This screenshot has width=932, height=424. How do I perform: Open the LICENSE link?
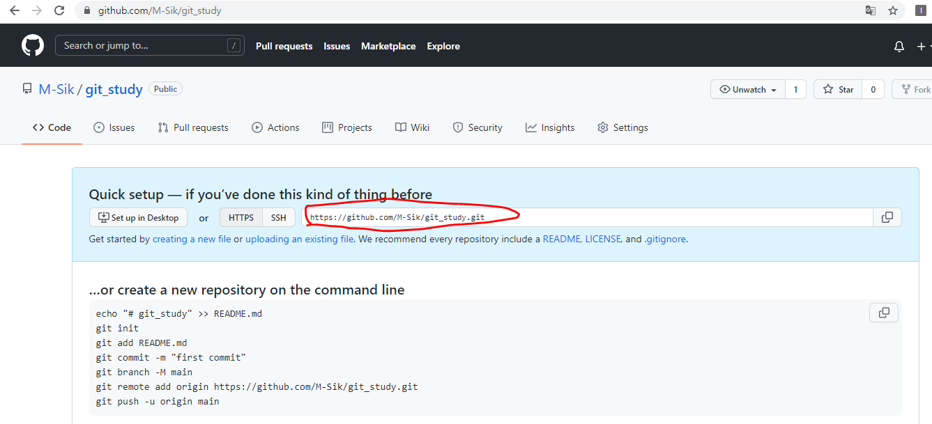[x=603, y=239]
